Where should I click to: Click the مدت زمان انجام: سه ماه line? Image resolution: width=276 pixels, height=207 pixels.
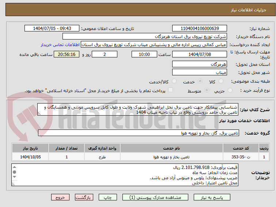tap(215, 173)
